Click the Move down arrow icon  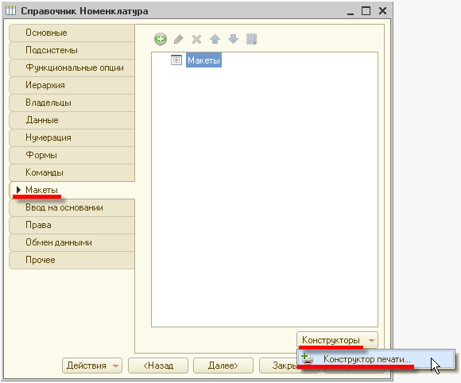click(x=233, y=39)
